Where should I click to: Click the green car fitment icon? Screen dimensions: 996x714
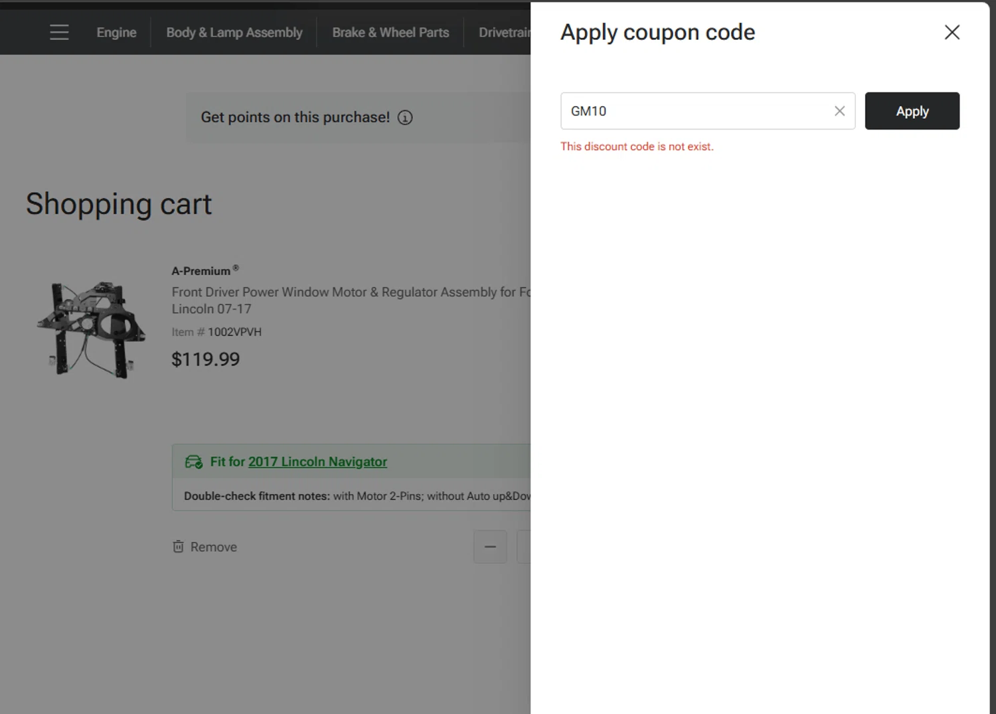point(194,462)
